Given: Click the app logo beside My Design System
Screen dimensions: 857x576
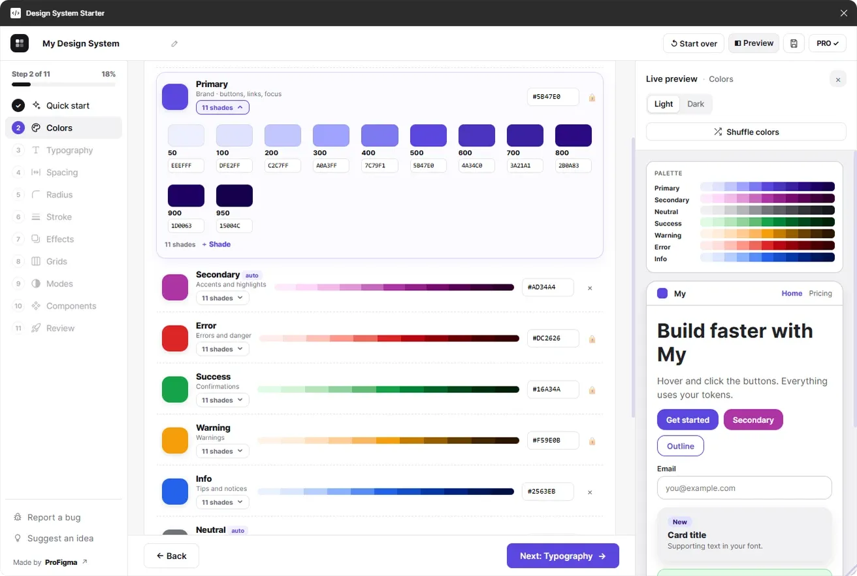Looking at the screenshot, I should 20,43.
